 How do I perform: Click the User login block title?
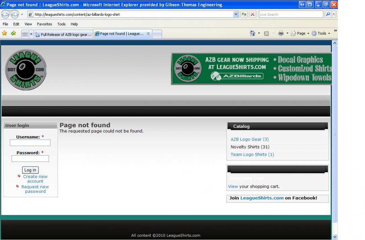(x=17, y=126)
